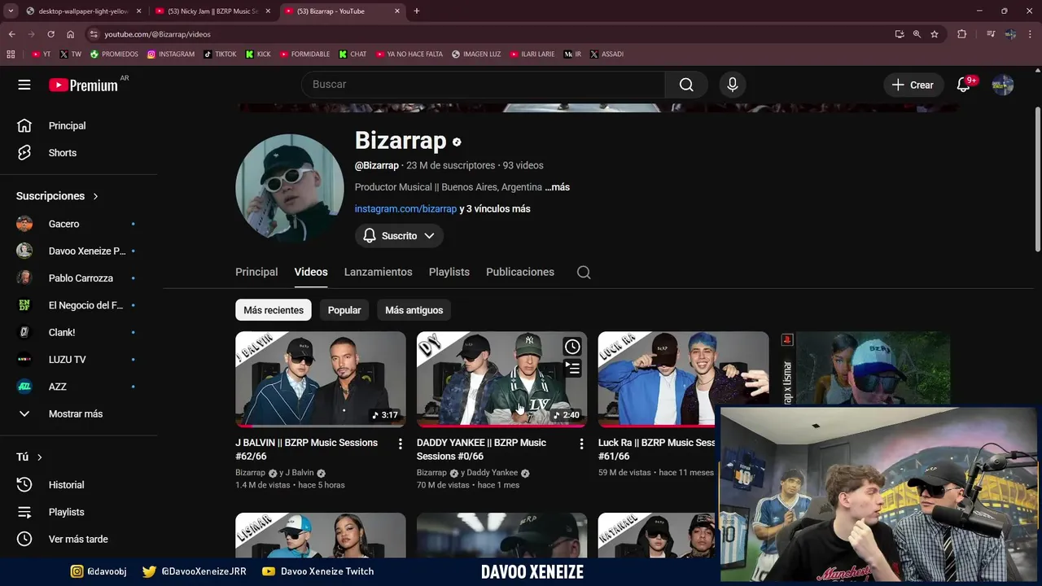Screen dimensions: 1042x586
Task: Open Pablo Carrozza subscription channel
Action: tap(79, 278)
